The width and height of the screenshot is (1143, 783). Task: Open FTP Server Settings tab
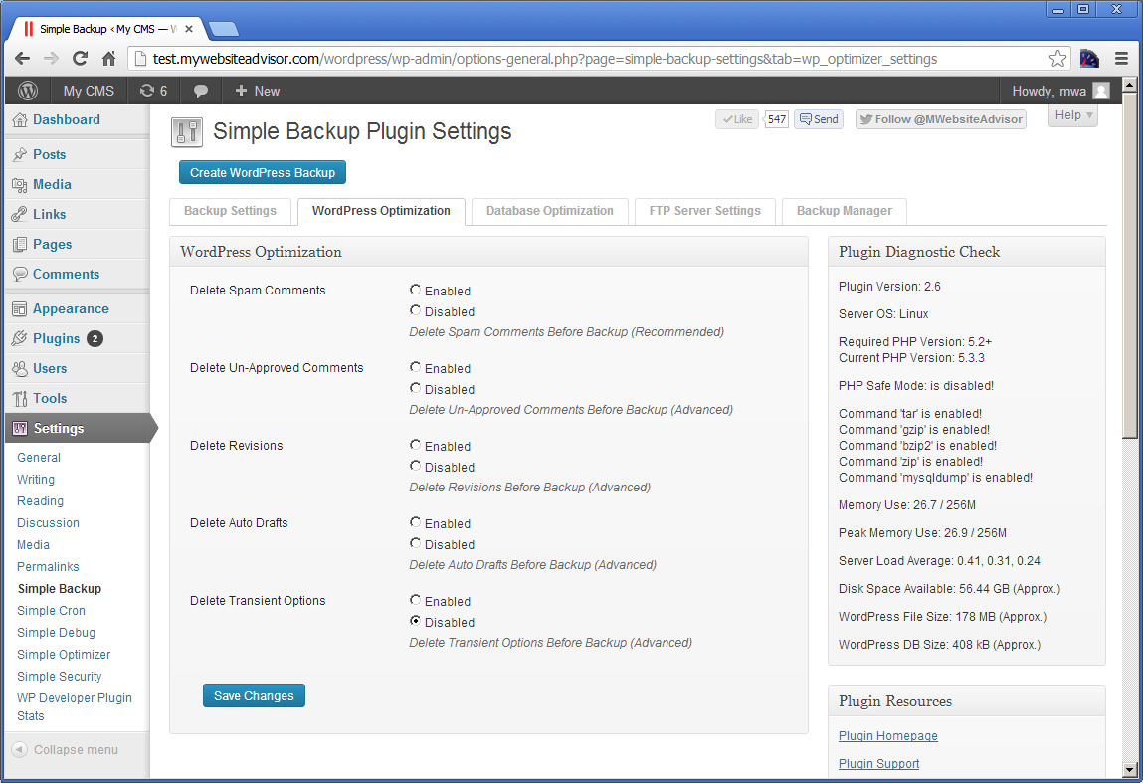click(x=705, y=211)
